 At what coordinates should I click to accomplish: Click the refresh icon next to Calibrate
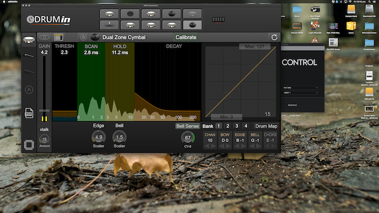click(x=274, y=37)
